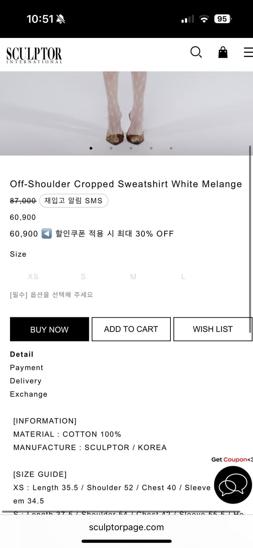This screenshot has height=548, width=253.
Task: Open the Payment info tab
Action: click(x=26, y=368)
